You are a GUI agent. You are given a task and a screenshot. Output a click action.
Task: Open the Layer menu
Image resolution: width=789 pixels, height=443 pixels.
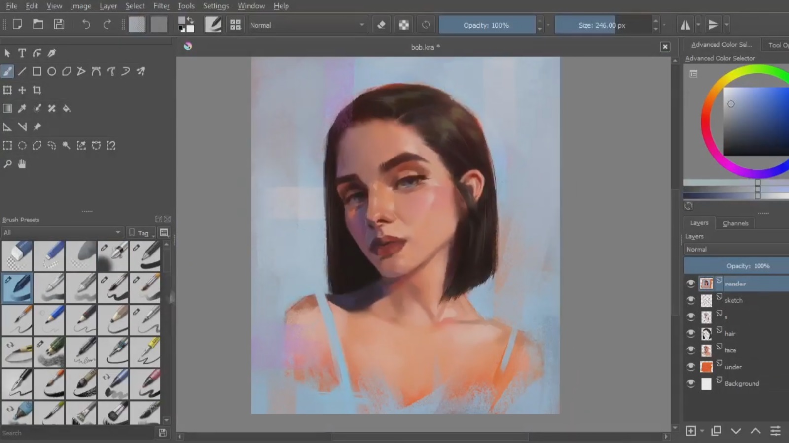click(108, 6)
